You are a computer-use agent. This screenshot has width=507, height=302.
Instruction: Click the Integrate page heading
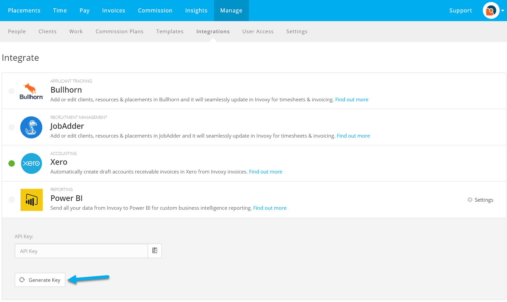point(20,58)
